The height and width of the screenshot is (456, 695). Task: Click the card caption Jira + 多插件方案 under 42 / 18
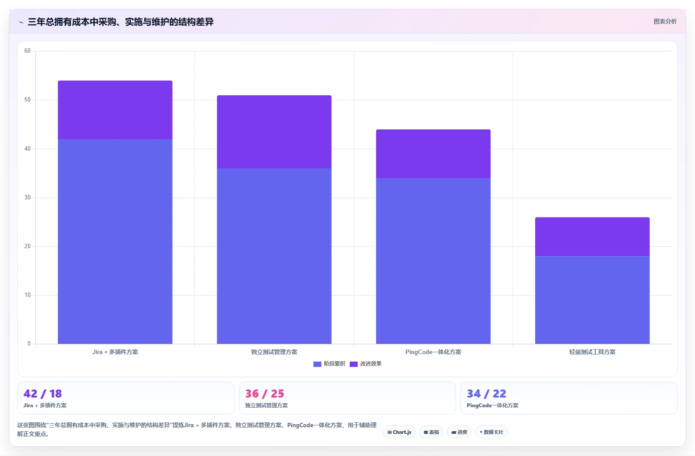tap(45, 405)
